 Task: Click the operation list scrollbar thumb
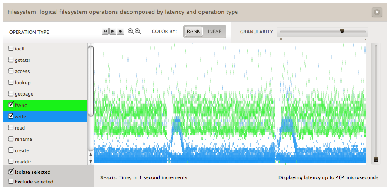pyautogui.click(x=90, y=80)
